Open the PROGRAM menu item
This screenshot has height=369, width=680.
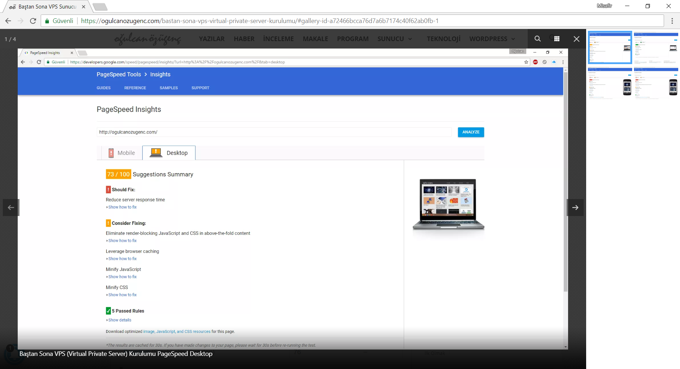(x=353, y=39)
